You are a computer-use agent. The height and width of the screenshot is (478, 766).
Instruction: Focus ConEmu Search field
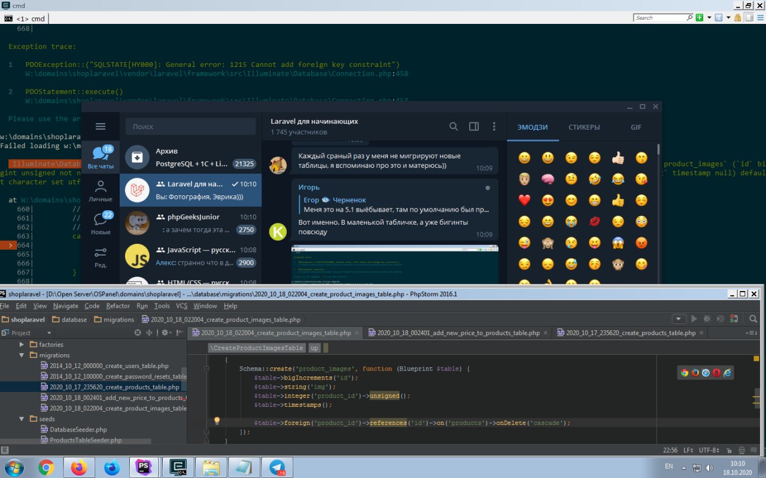click(x=662, y=18)
